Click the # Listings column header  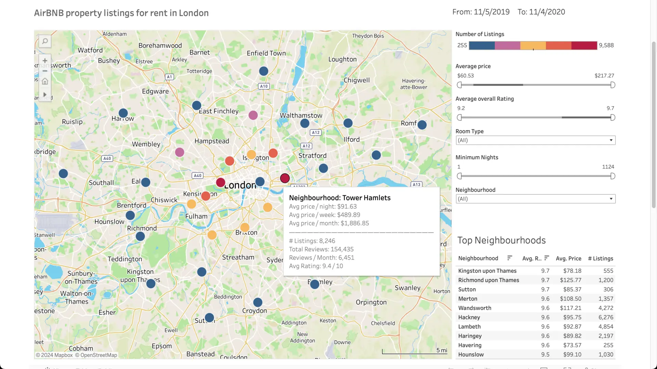(600, 258)
